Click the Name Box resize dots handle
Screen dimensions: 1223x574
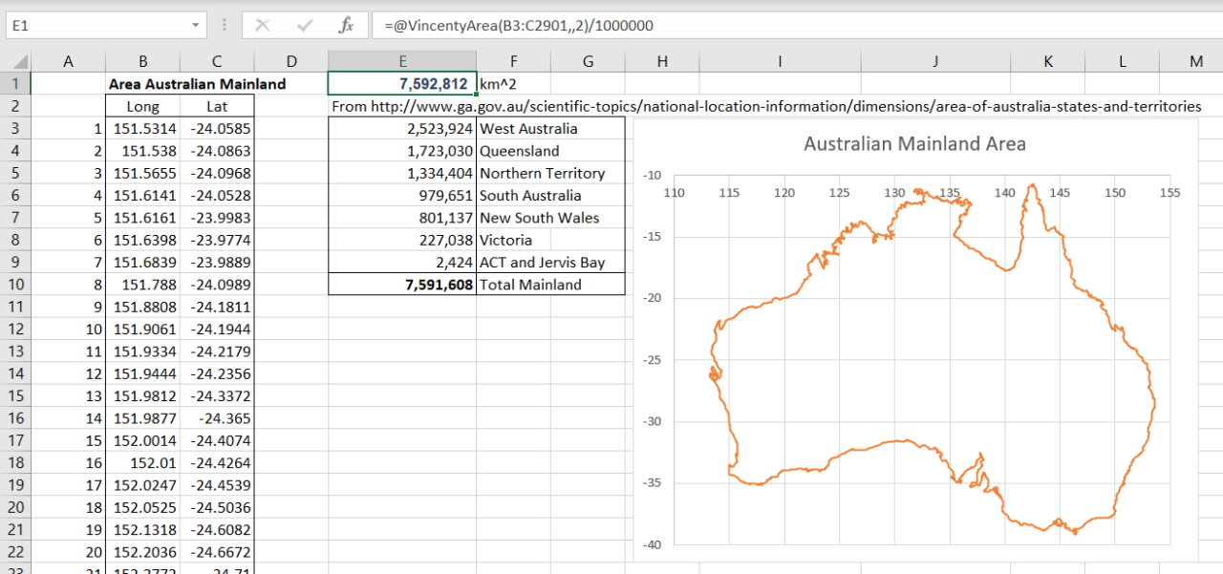224,26
